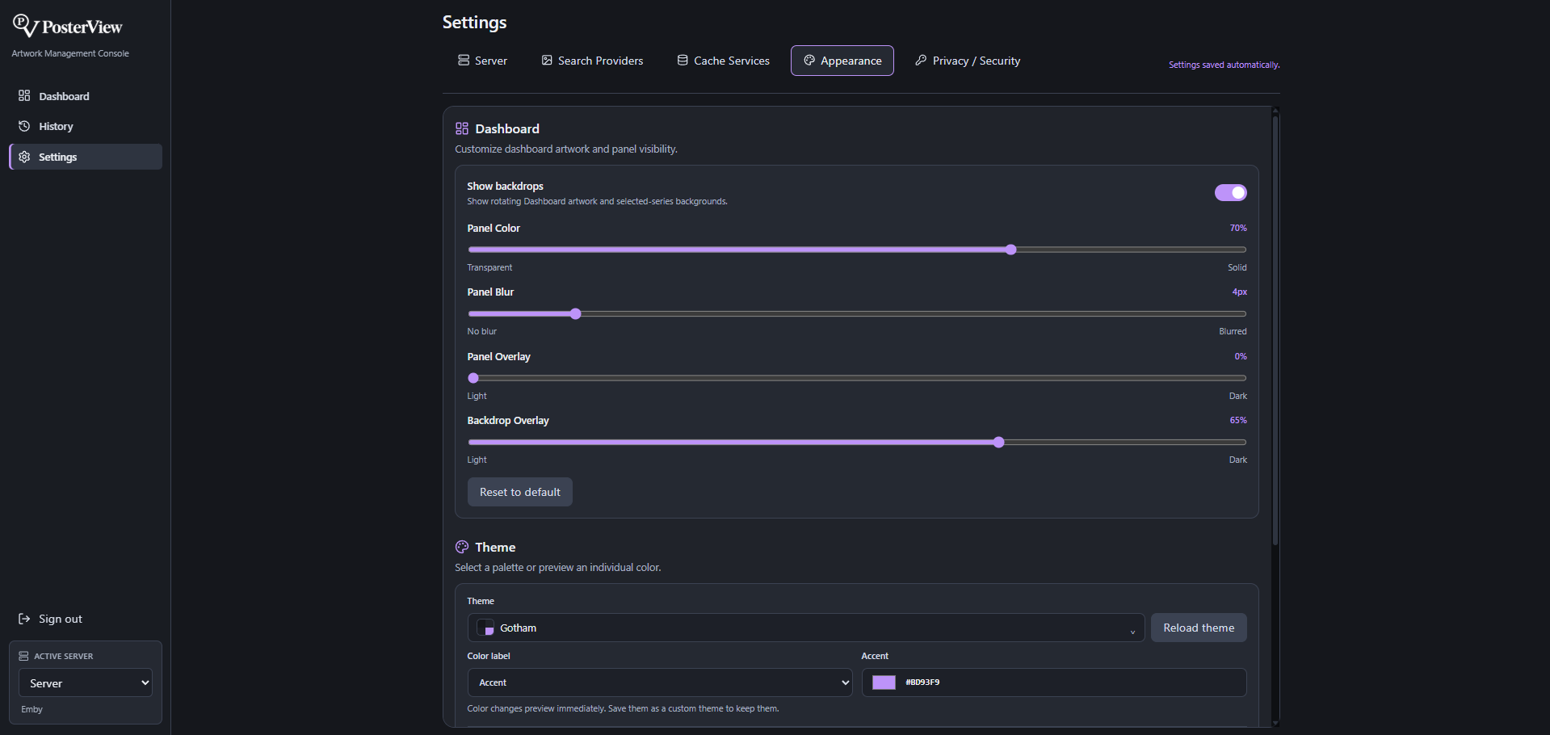Click the '65%' Backdrop Overlay value

[x=1238, y=420]
